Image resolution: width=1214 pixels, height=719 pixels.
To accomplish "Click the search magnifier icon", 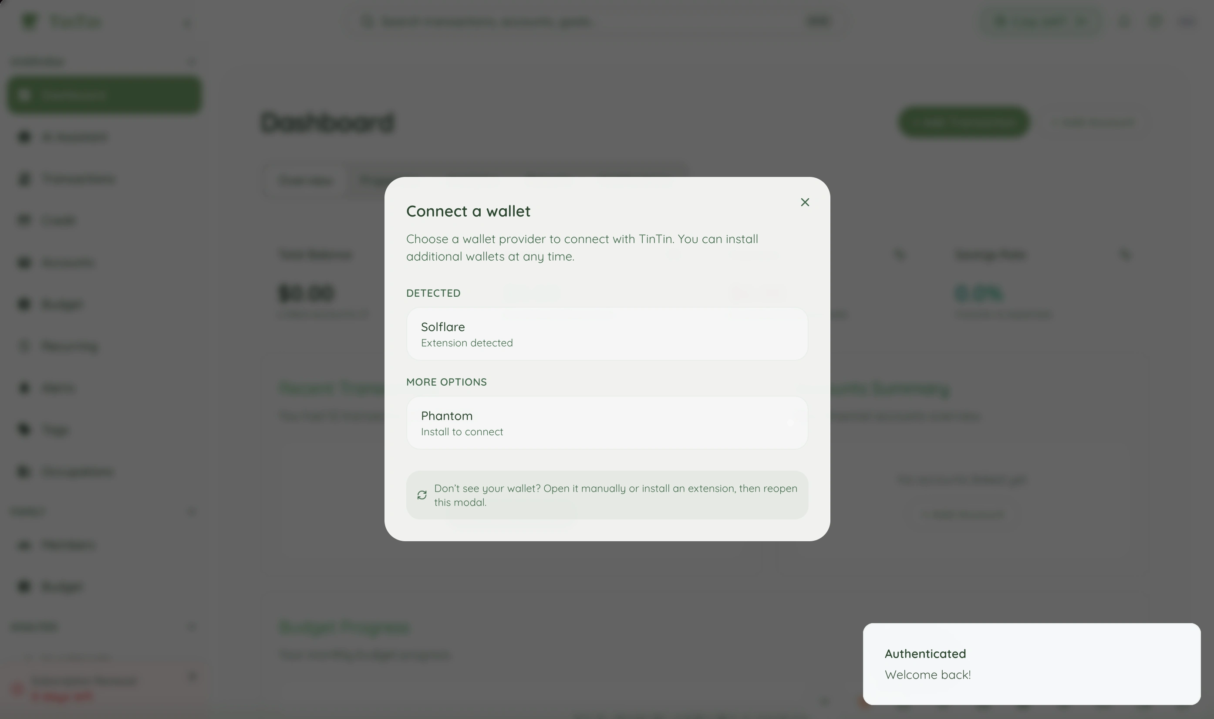I will [x=368, y=22].
